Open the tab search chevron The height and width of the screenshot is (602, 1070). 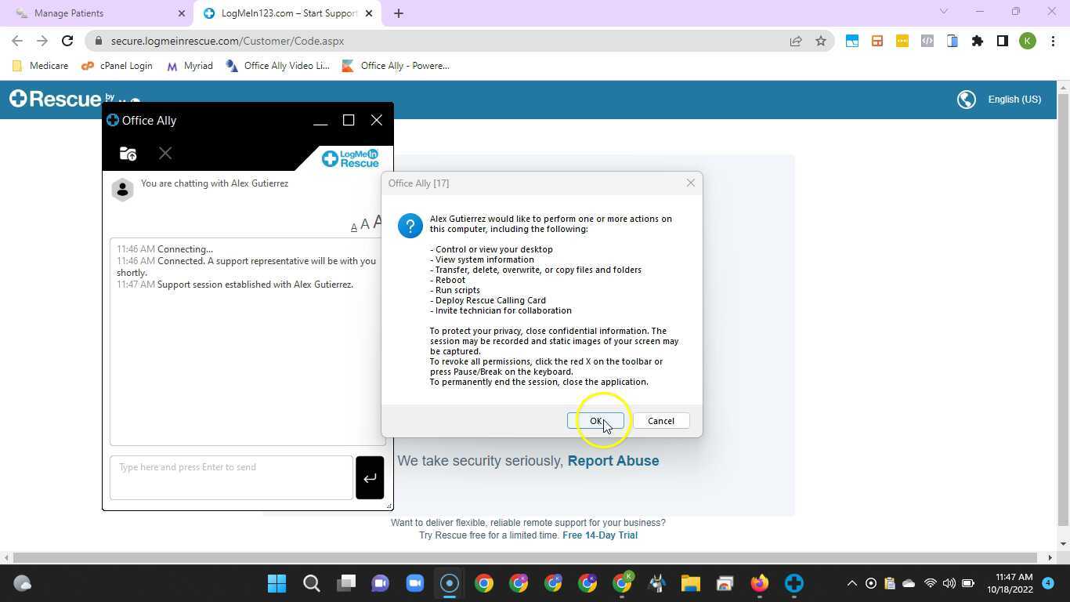click(943, 11)
